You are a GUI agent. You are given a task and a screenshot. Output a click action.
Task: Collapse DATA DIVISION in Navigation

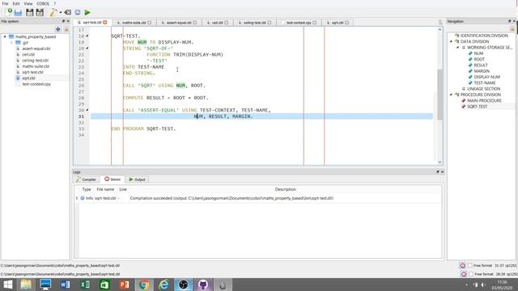452,41
